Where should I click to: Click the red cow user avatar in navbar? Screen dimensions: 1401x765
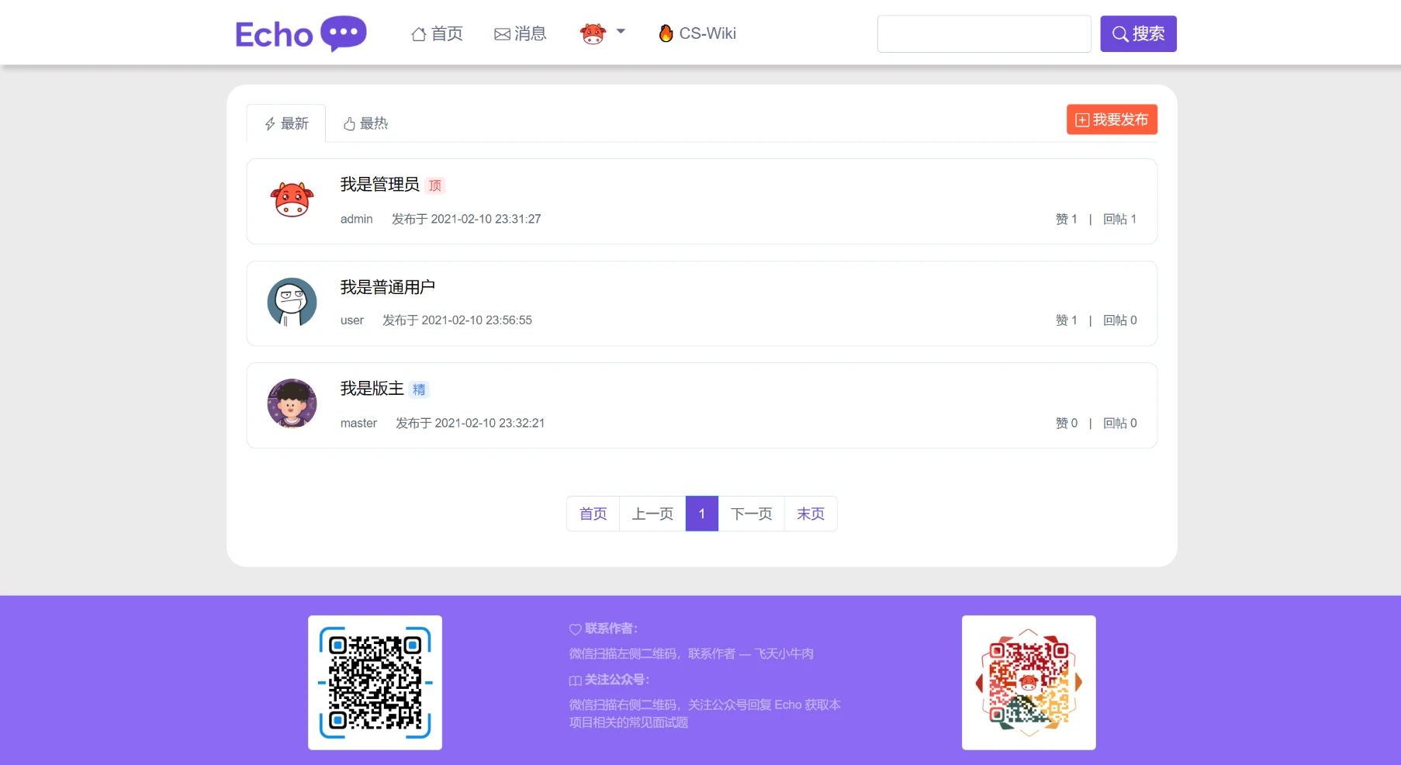coord(593,34)
